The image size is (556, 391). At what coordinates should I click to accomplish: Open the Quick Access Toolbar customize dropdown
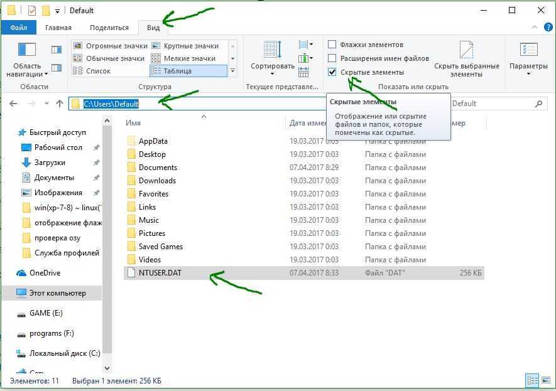point(58,11)
